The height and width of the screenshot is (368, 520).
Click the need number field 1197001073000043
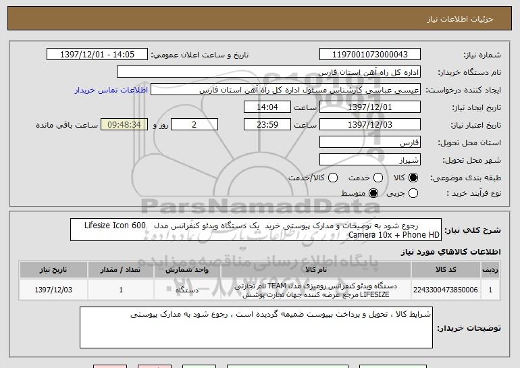pyautogui.click(x=370, y=54)
